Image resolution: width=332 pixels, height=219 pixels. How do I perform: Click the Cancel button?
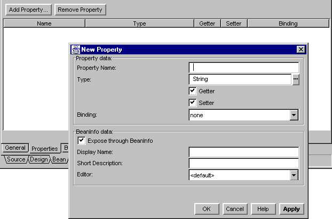click(234, 209)
